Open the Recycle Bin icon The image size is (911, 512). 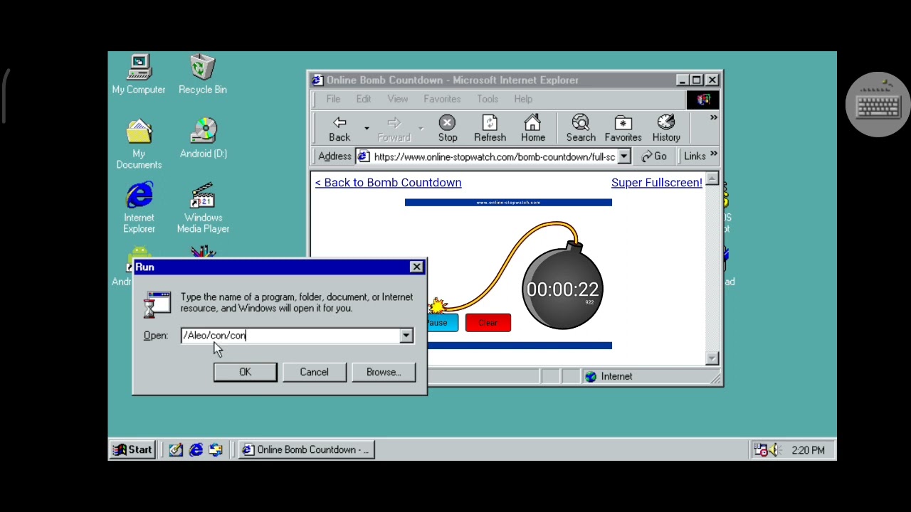click(x=203, y=75)
